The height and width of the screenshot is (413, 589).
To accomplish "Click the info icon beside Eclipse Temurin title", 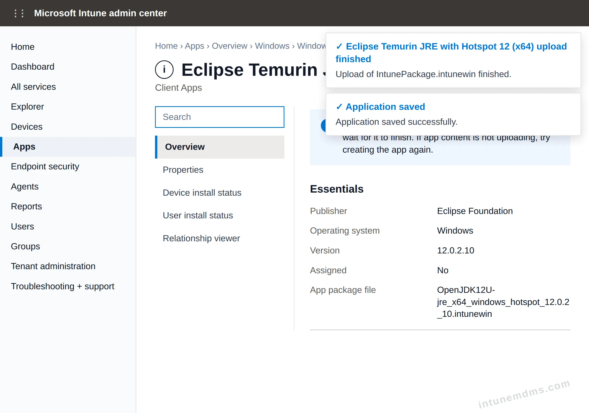I will [x=164, y=70].
